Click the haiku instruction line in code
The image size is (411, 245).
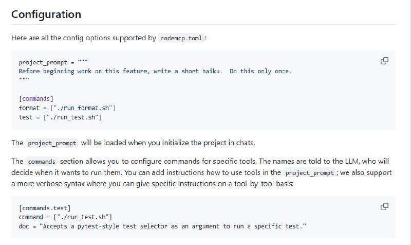pos(155,71)
